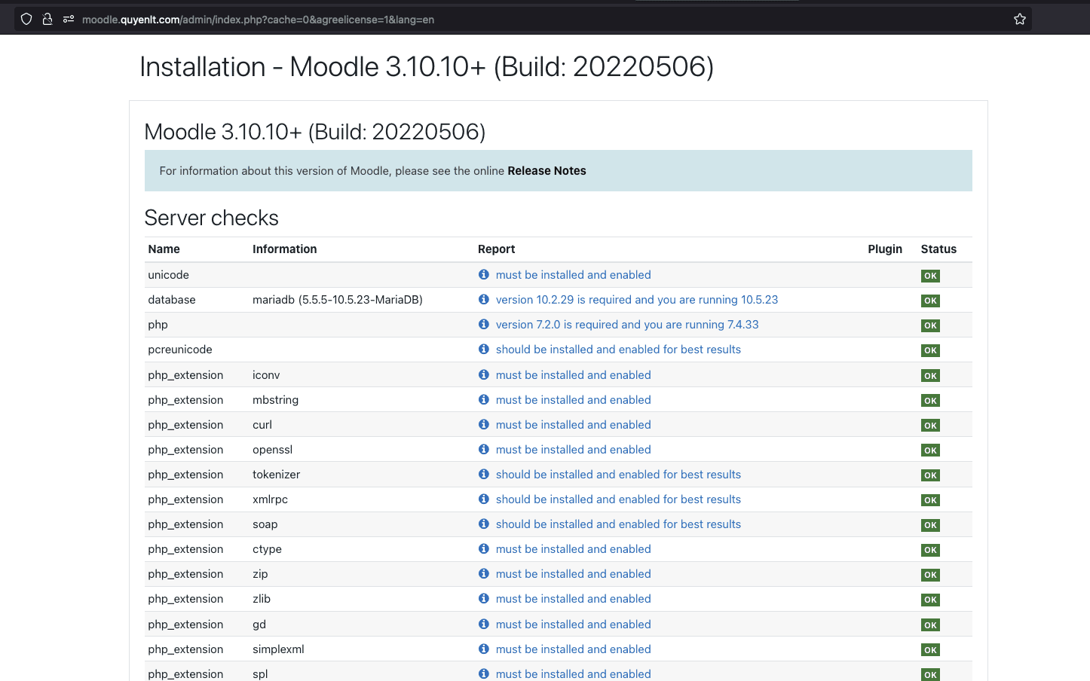This screenshot has width=1090, height=681.
Task: Bookmark this page with the star icon
Action: (x=1019, y=20)
